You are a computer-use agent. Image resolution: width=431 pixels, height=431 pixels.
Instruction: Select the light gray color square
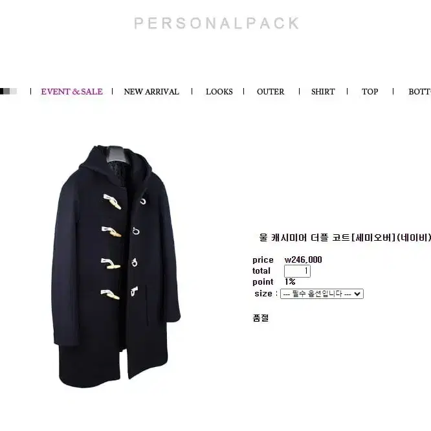[x=14, y=91]
